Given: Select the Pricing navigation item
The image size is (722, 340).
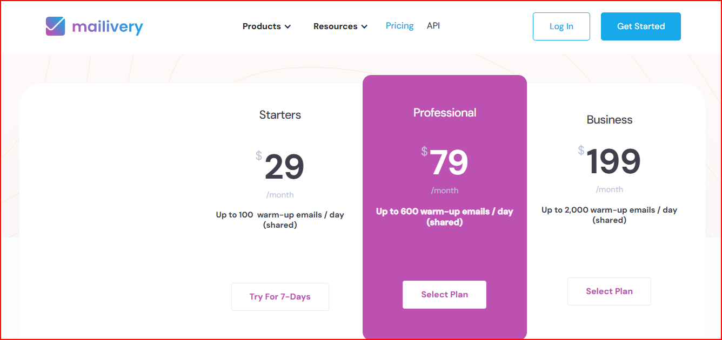Looking at the screenshot, I should [x=399, y=25].
